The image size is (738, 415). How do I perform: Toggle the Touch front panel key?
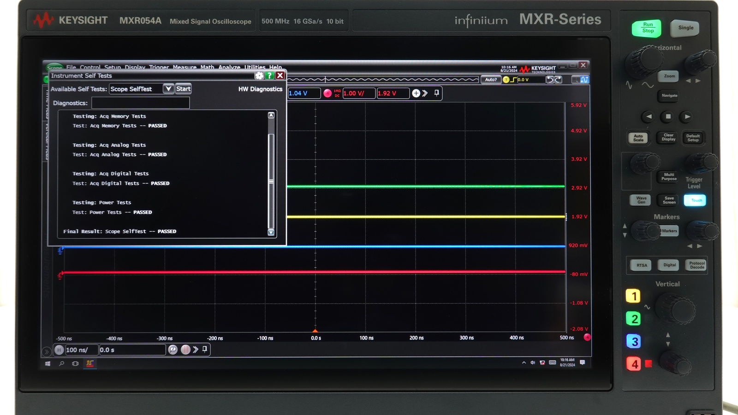coord(695,200)
